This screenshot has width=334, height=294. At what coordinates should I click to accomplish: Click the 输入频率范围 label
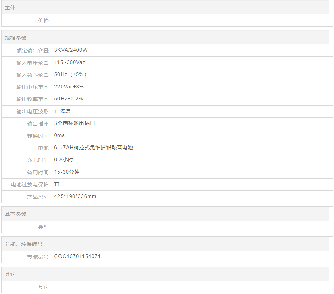point(32,75)
